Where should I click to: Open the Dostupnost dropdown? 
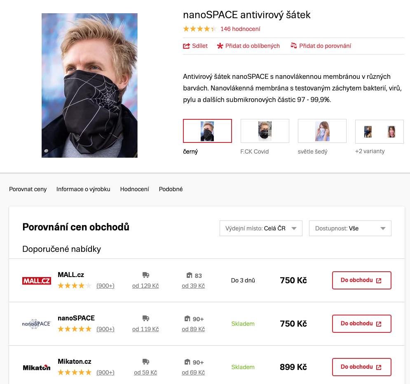click(x=350, y=228)
